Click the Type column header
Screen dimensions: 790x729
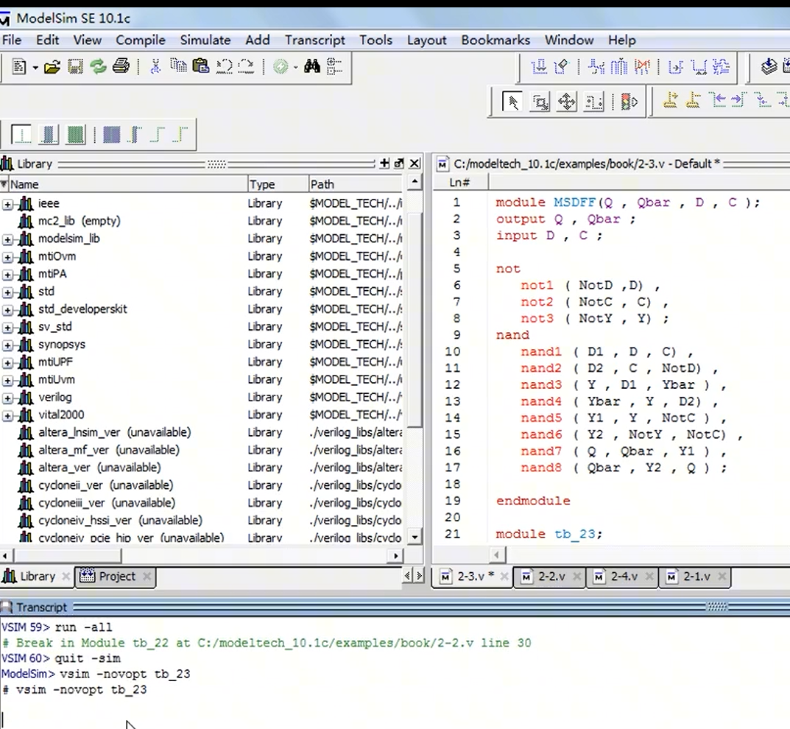point(278,184)
